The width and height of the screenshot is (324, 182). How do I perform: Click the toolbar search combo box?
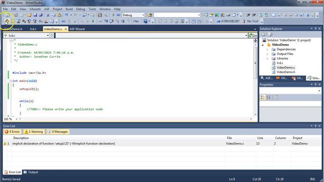(177, 15)
